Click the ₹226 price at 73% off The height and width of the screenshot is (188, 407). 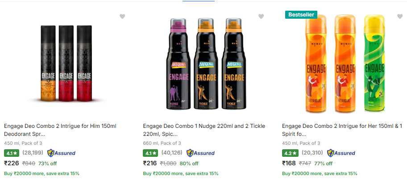[12, 163]
